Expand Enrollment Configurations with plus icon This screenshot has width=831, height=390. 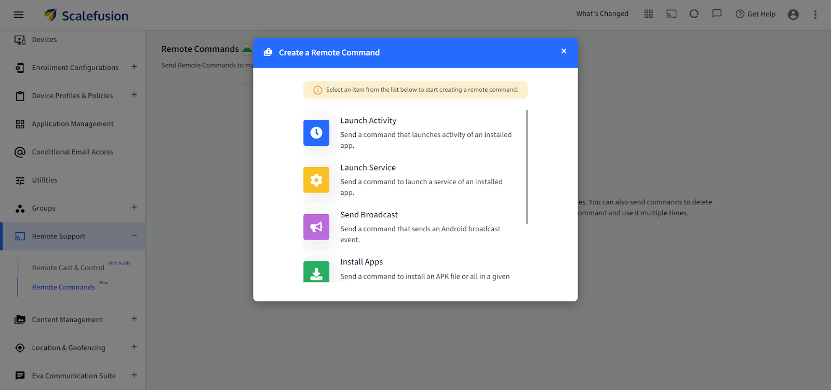click(134, 67)
